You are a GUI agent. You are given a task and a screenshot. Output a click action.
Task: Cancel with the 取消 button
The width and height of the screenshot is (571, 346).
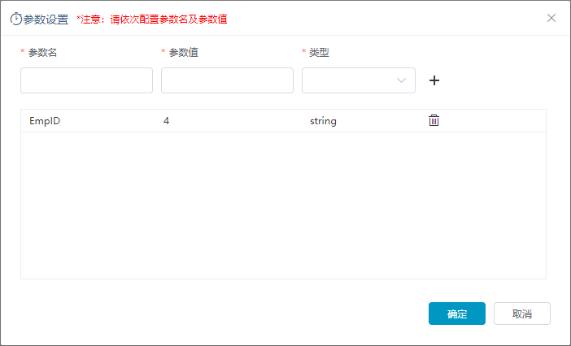point(522,314)
